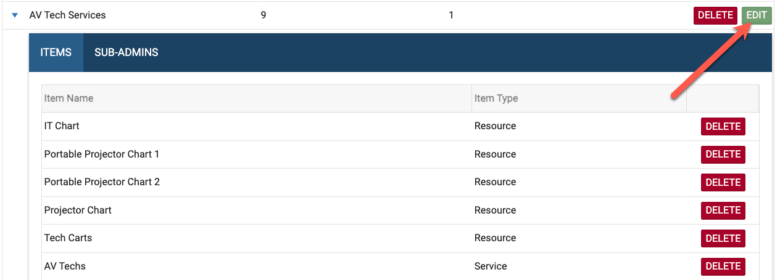780x280 pixels.
Task: Delete Portable Projector Chart 2
Action: (x=723, y=182)
